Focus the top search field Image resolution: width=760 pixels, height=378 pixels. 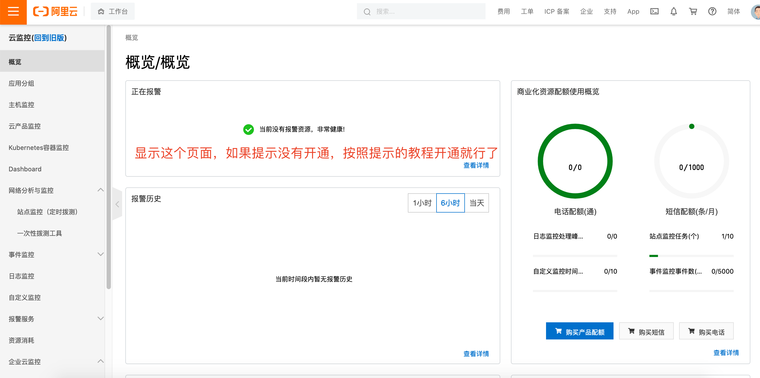click(x=421, y=12)
